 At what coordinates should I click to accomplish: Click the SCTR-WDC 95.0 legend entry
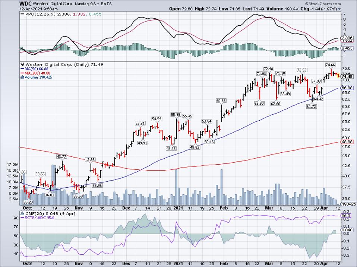click(40, 217)
